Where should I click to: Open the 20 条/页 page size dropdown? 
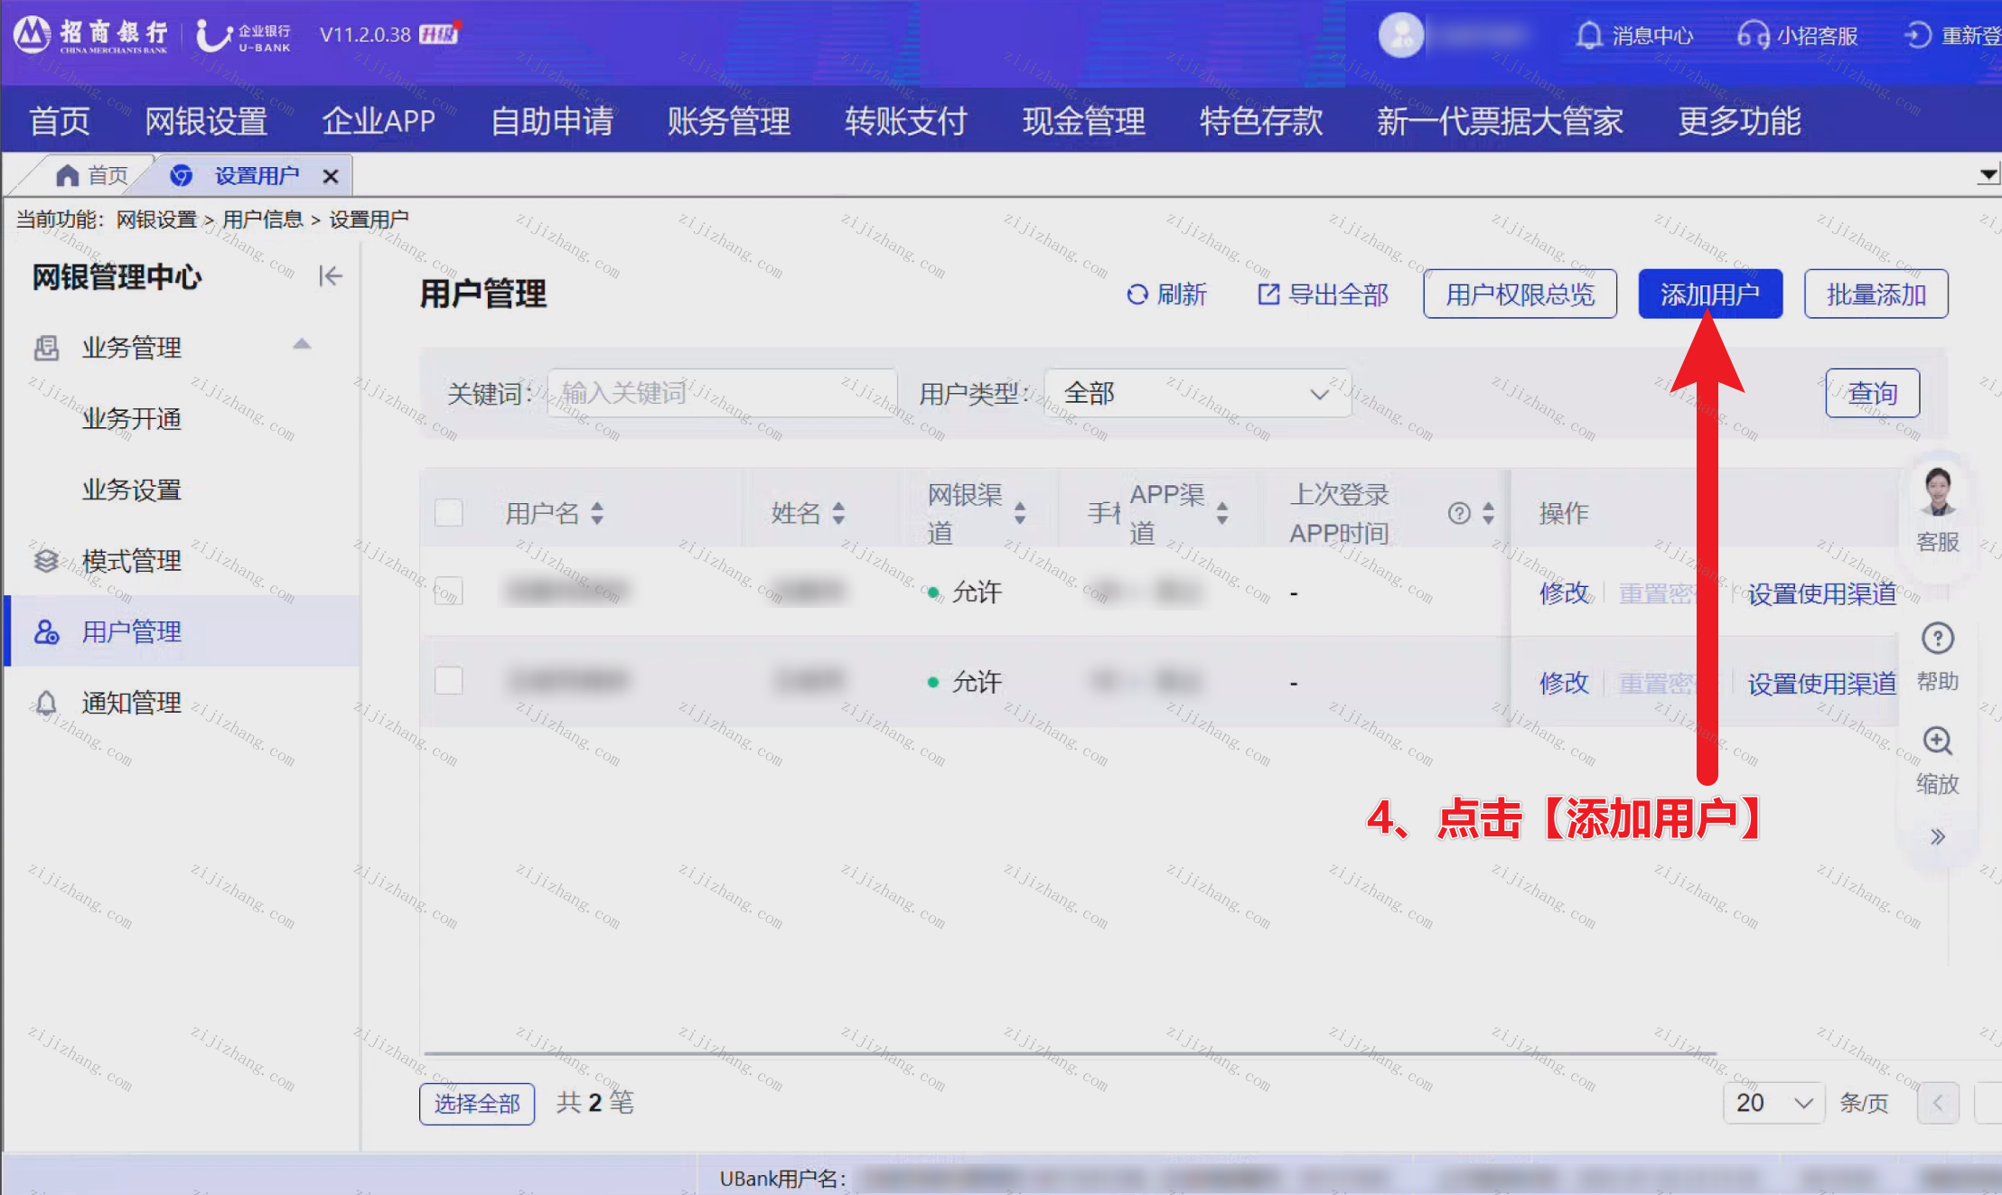[1774, 1103]
